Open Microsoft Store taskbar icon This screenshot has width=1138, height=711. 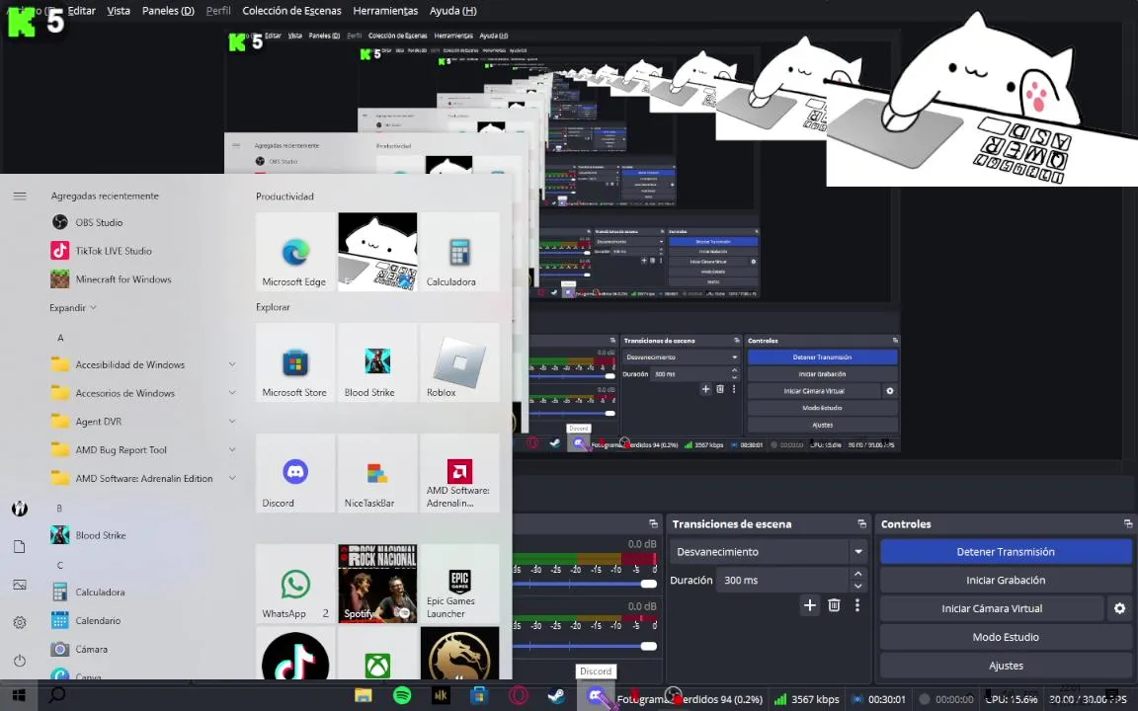[x=479, y=696]
